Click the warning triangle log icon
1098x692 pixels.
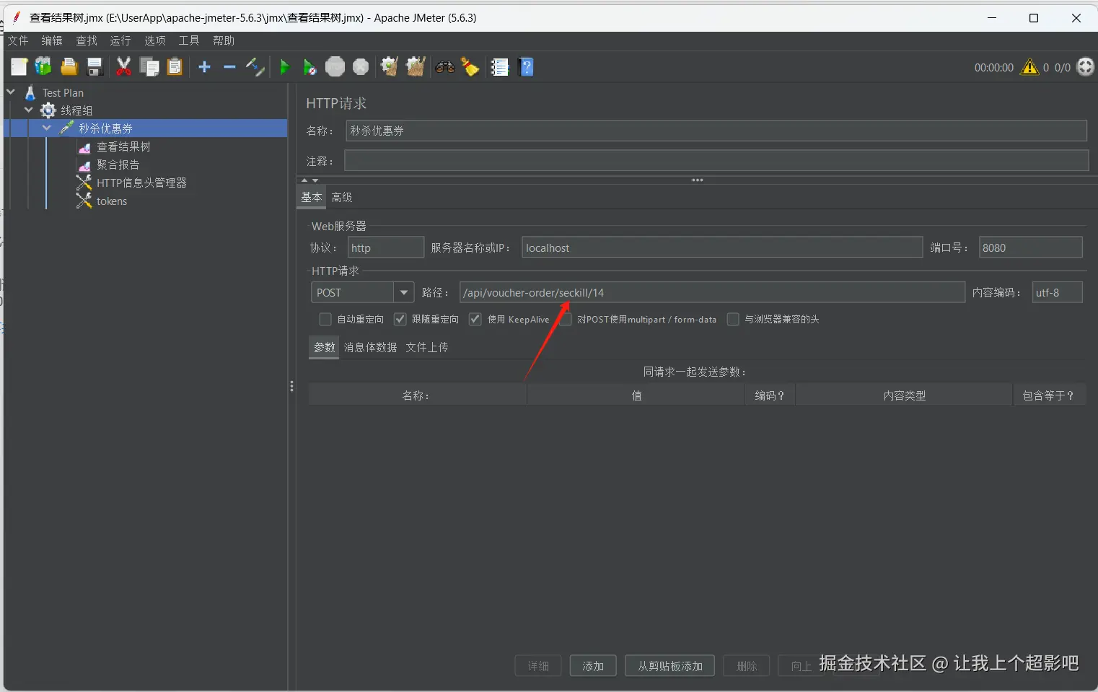tap(1029, 67)
